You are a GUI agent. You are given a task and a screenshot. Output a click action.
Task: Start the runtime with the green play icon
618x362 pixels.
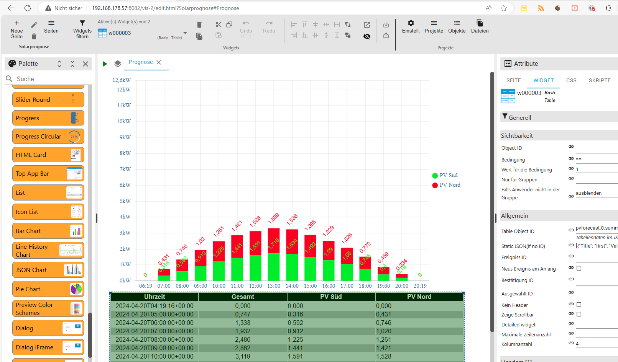(x=105, y=64)
